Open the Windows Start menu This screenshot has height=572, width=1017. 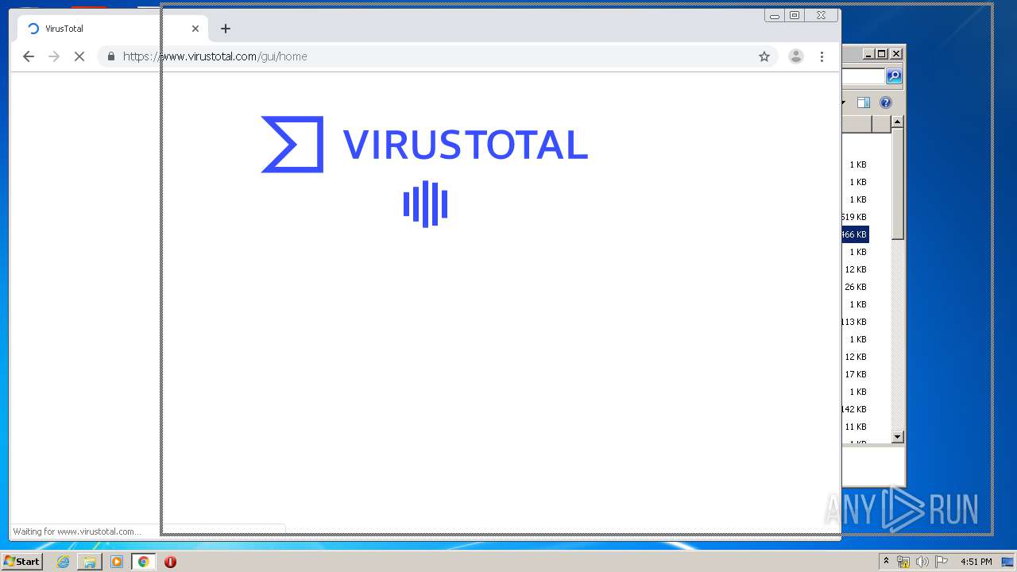pyautogui.click(x=21, y=561)
